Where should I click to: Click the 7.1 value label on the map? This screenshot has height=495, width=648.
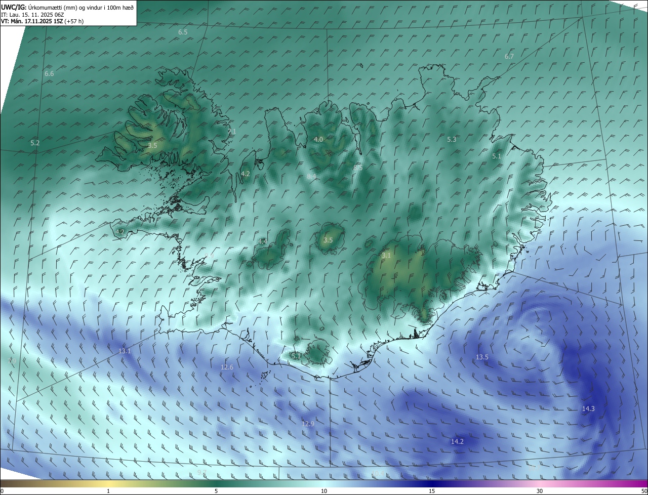232,131
